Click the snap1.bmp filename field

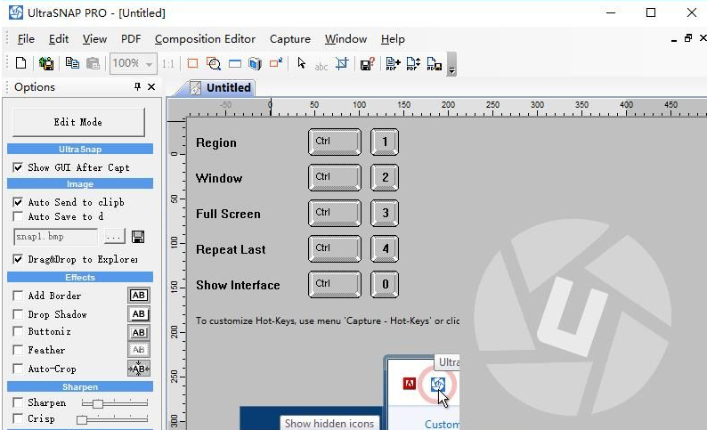click(x=56, y=237)
